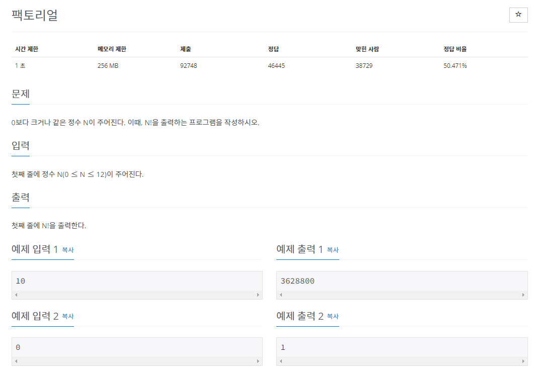Click the 맞힌 사람 column header
This screenshot has height=373, width=538.
[x=367, y=49]
